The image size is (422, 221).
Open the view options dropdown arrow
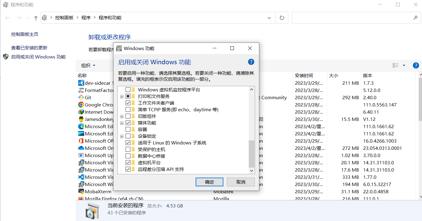pos(404,65)
